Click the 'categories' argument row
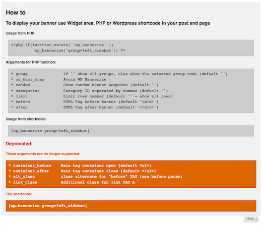 coord(89,91)
